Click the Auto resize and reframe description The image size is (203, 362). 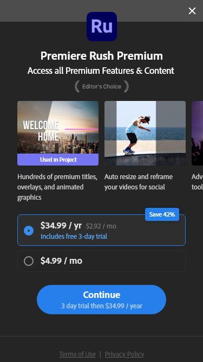pos(139,182)
